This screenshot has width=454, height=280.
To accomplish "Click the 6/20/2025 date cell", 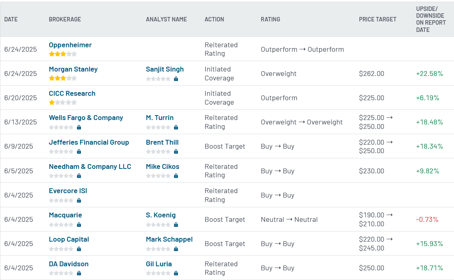I will click(21, 98).
